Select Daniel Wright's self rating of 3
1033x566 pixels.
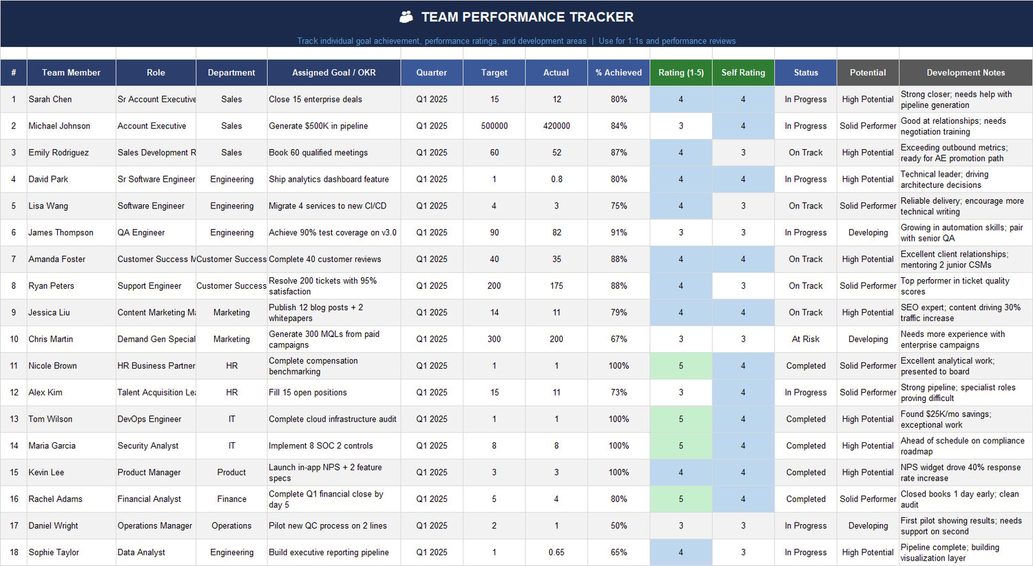pos(743,525)
